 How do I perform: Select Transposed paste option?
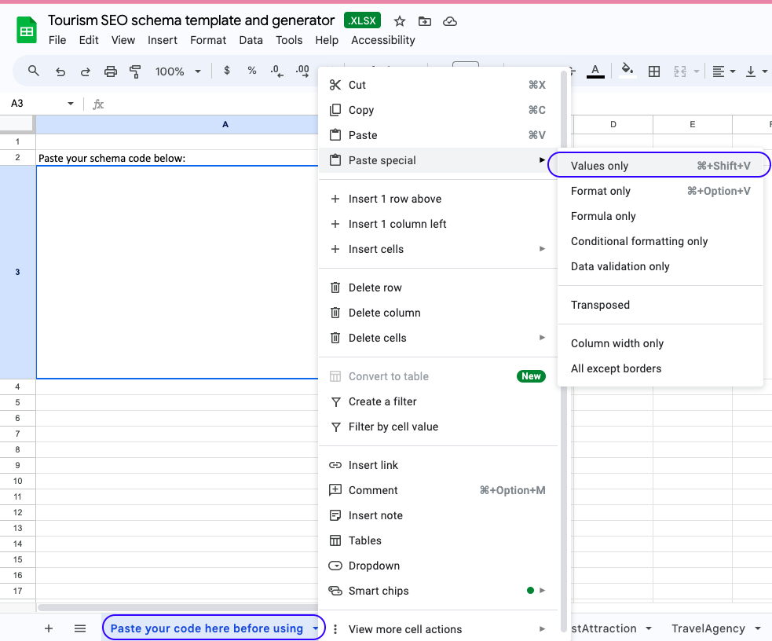coord(600,305)
